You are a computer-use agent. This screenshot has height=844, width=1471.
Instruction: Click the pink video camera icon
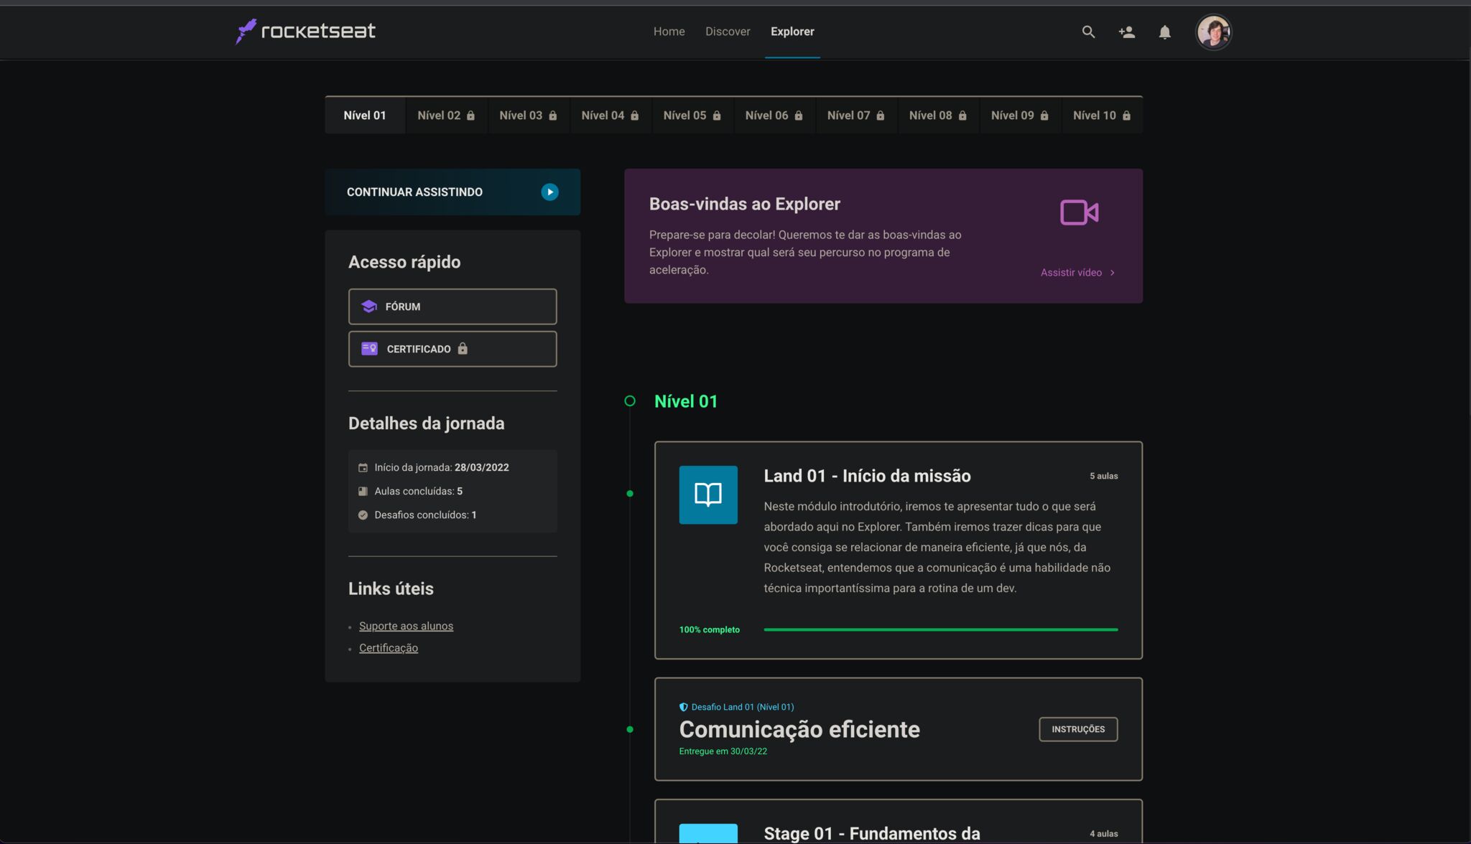pyautogui.click(x=1079, y=212)
